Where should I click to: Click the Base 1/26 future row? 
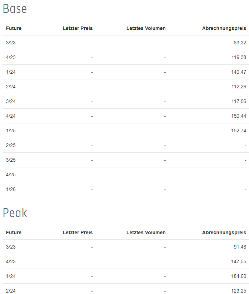point(126,189)
